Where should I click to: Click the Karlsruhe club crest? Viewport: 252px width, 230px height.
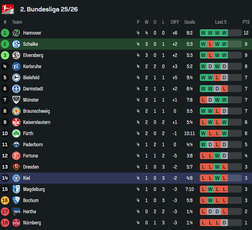point(16,66)
